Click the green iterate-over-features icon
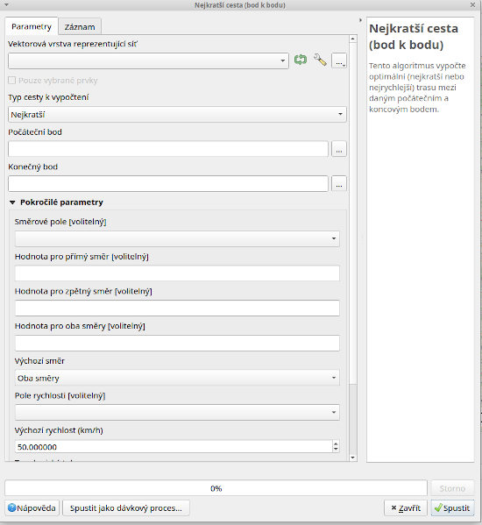The image size is (482, 525). coord(301,60)
